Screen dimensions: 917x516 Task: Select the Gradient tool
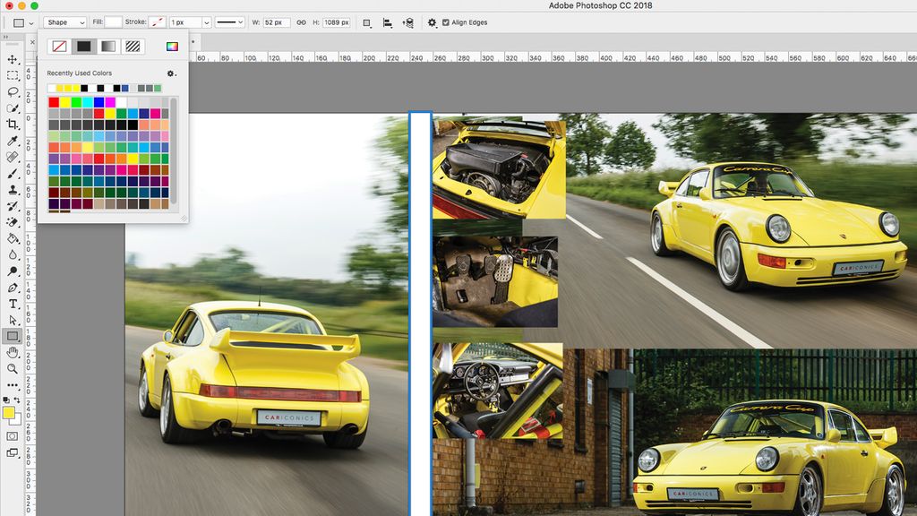(x=12, y=238)
